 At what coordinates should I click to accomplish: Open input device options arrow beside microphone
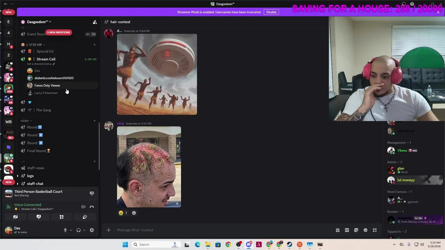[71, 230]
